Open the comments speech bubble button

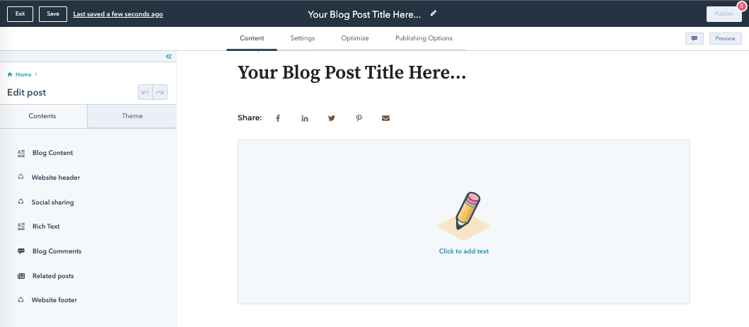click(x=695, y=39)
